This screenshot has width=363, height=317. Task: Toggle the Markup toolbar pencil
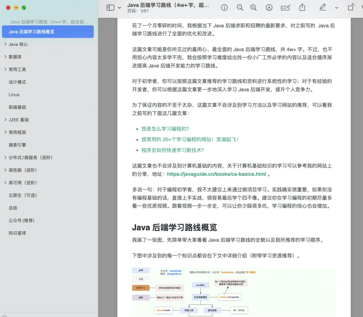coord(322,7)
